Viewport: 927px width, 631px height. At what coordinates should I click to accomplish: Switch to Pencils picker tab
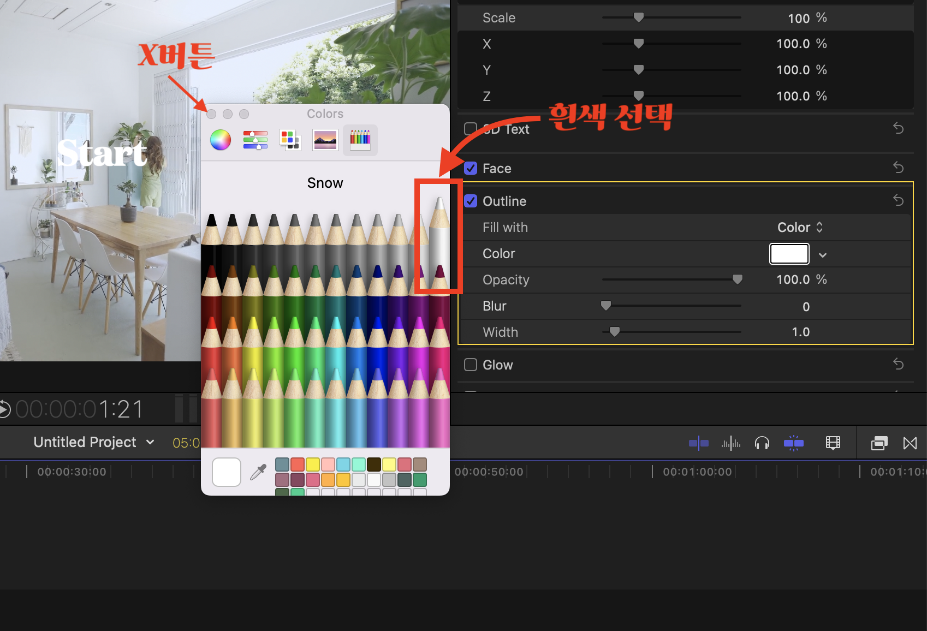coord(360,140)
